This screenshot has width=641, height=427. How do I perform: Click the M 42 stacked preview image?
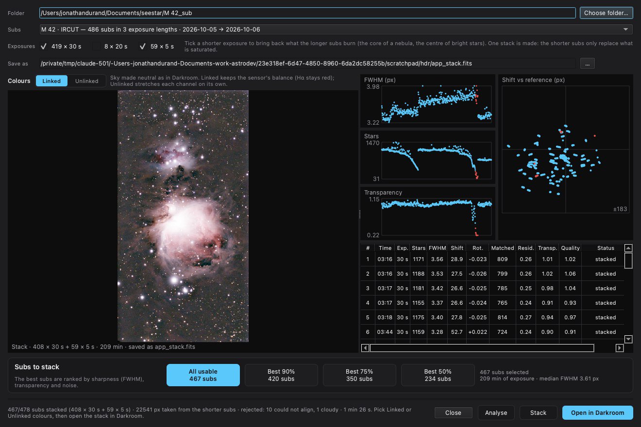pos(183,216)
